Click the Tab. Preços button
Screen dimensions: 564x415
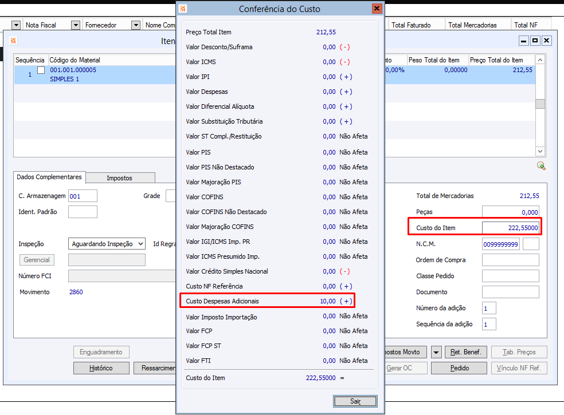click(x=519, y=352)
